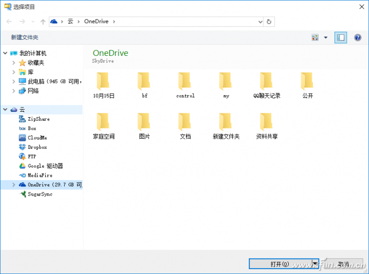Select the 图片 folder icon
This screenshot has height=274, width=369.
144,121
